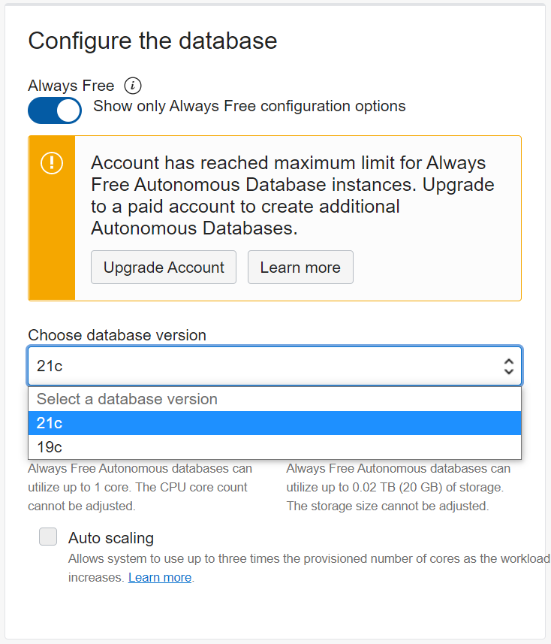Click 'Show only Always Free configuration options' label

click(249, 106)
